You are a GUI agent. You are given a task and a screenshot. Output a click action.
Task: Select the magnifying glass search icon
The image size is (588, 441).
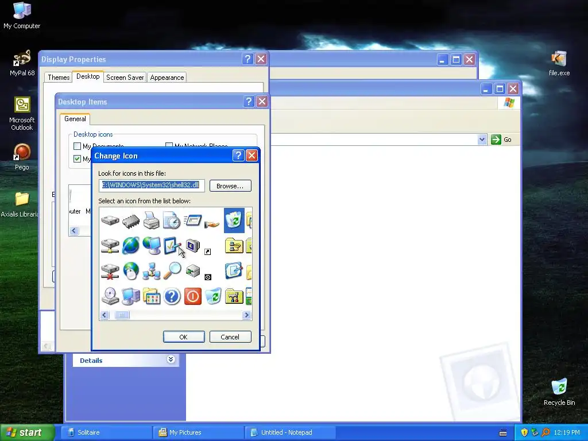(172, 271)
